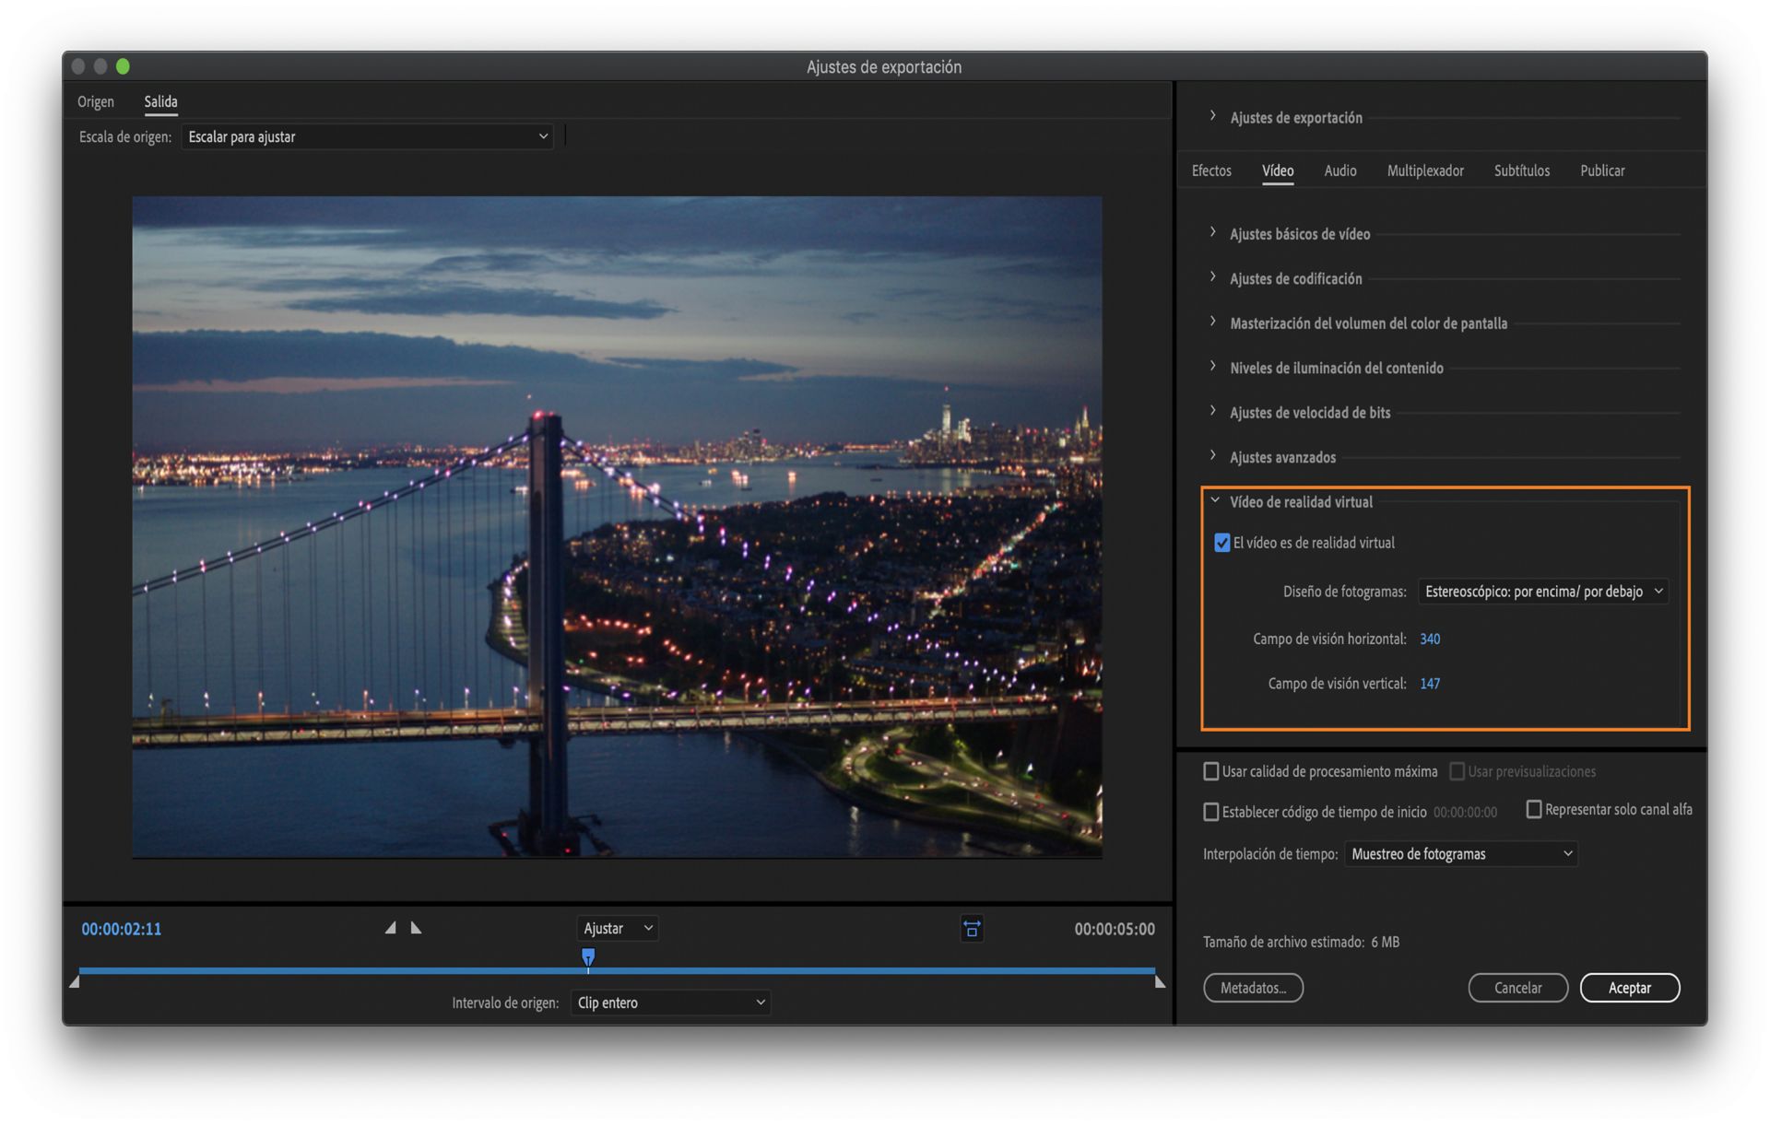
Task: Uncheck El vídeo es de realidad virtual
Action: [x=1222, y=543]
